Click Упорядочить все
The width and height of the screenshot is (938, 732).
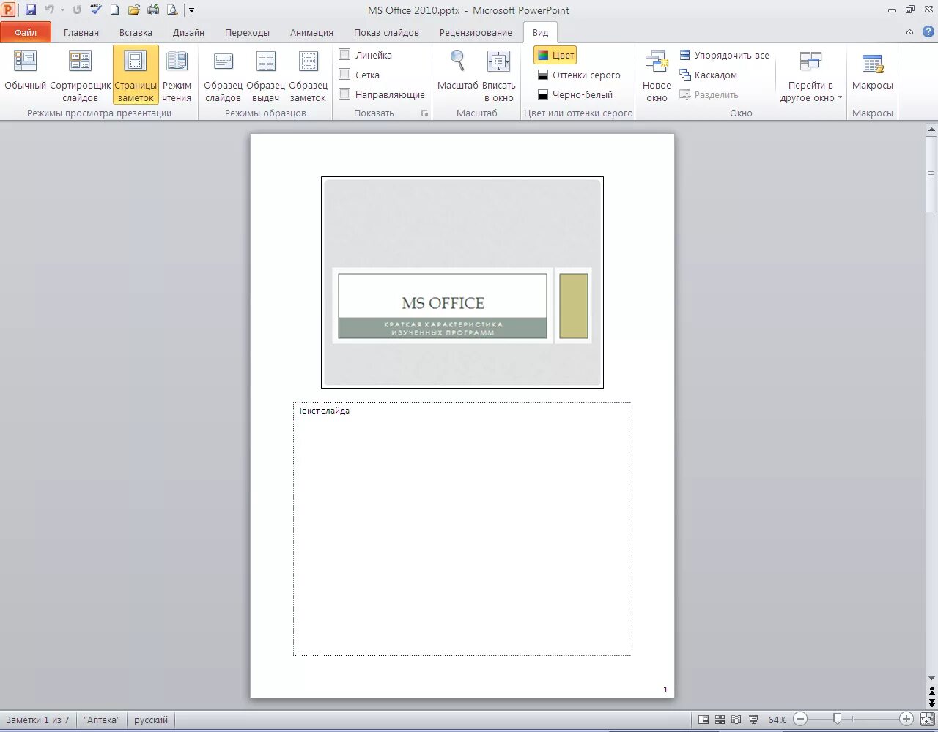(x=724, y=55)
